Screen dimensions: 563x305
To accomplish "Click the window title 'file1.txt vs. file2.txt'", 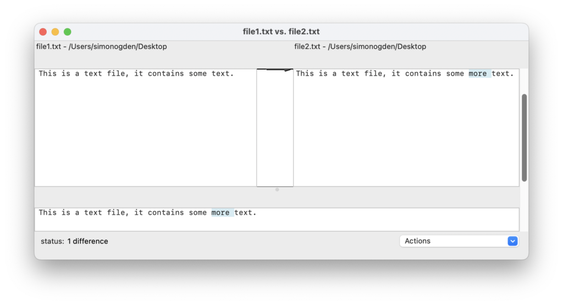I will pyautogui.click(x=281, y=31).
